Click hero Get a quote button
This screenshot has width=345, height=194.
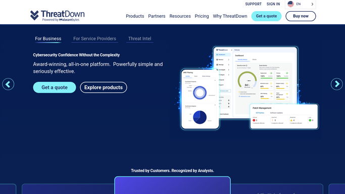point(55,87)
